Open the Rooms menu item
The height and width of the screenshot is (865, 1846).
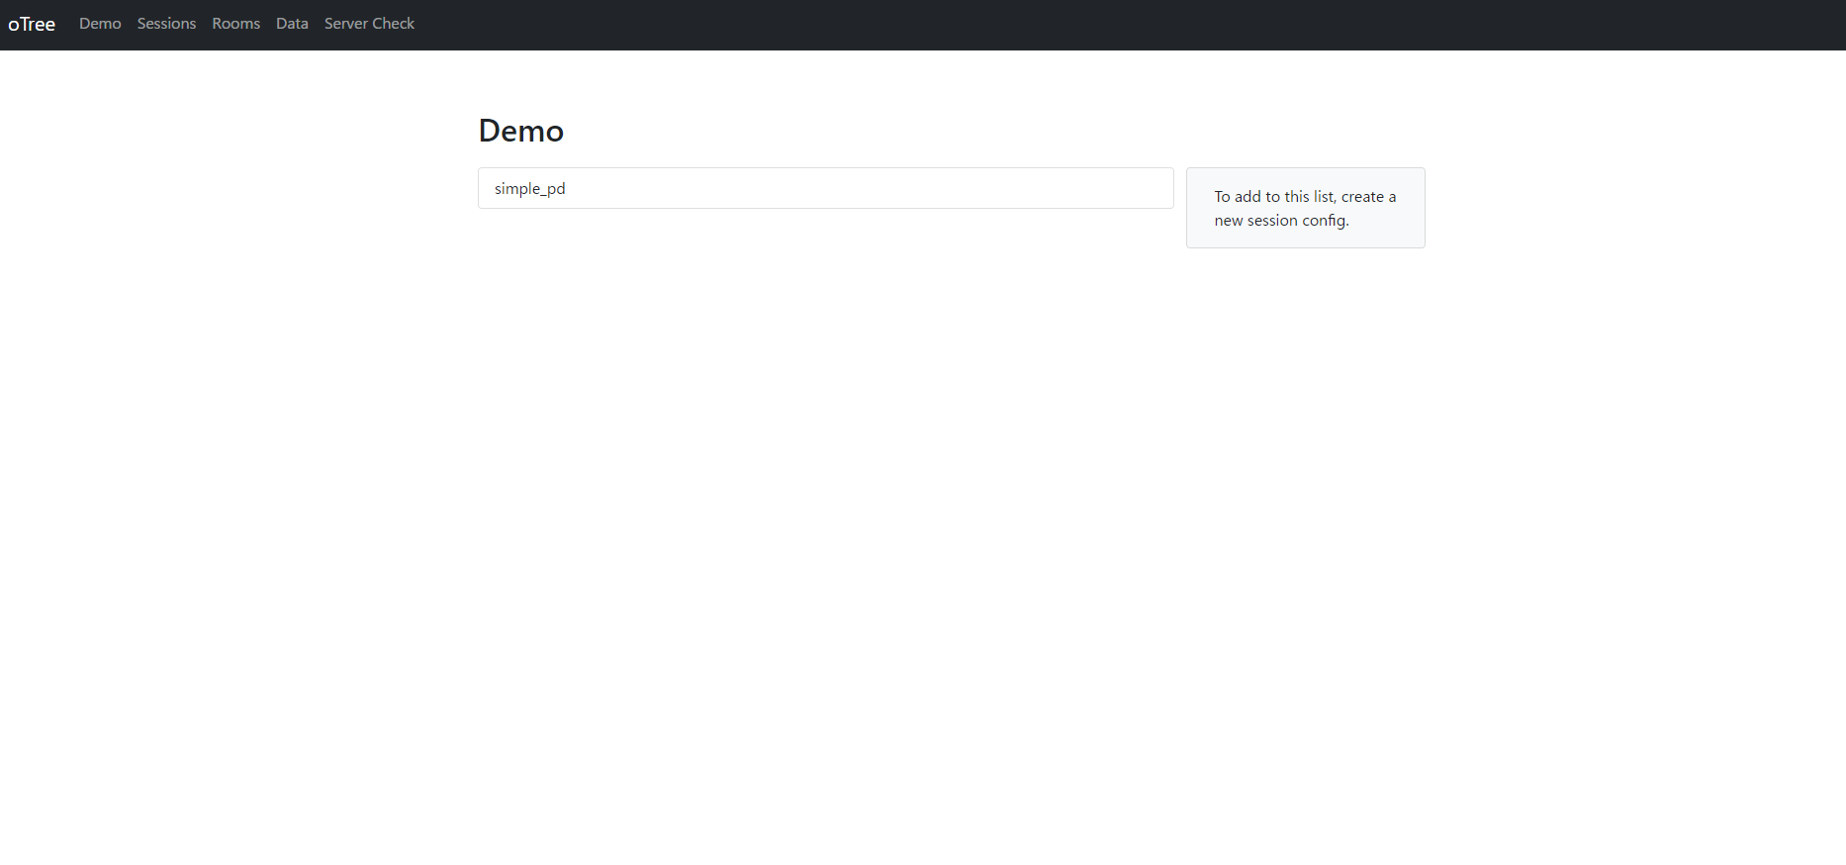235,24
